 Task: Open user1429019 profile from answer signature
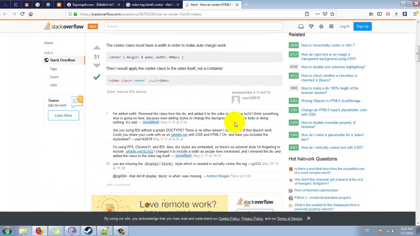pyautogui.click(x=251, y=98)
